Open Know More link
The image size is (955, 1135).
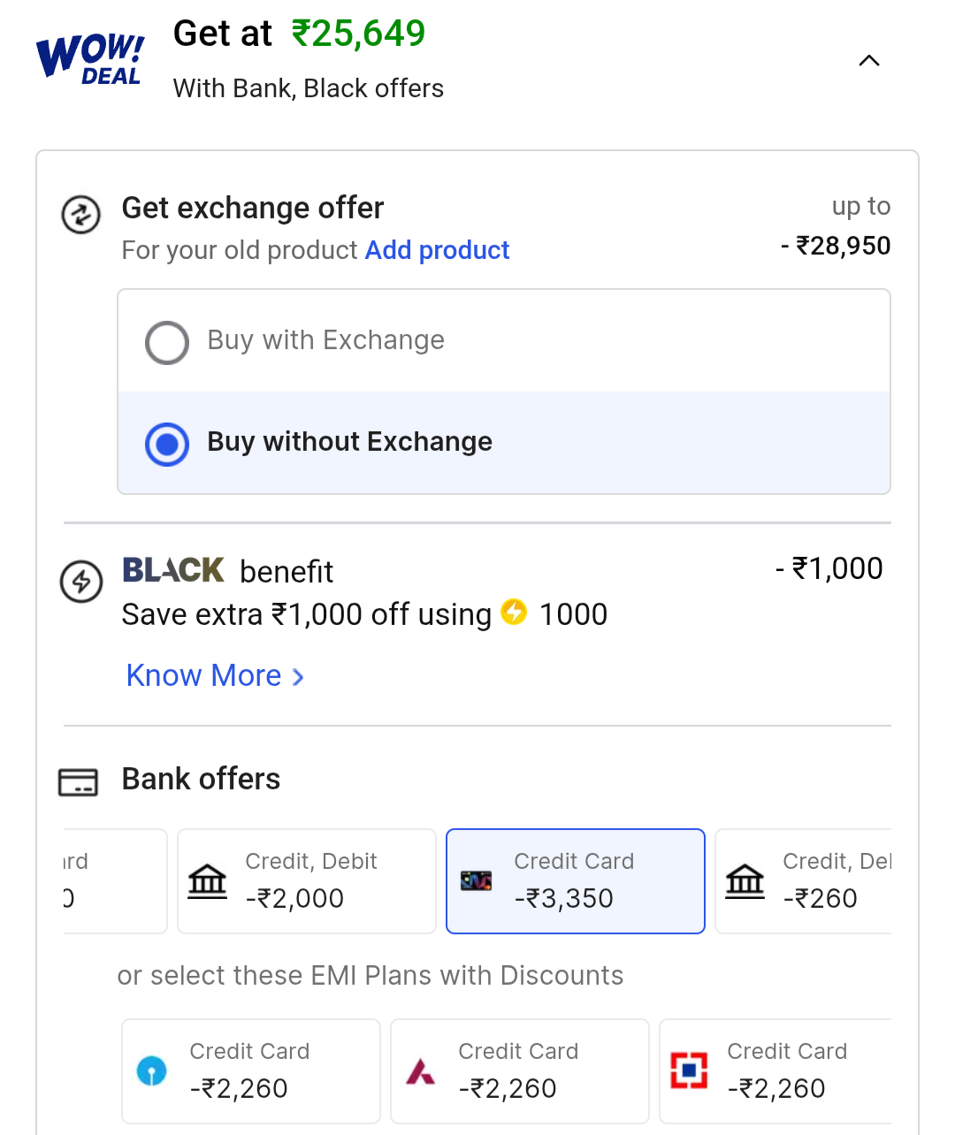(204, 675)
